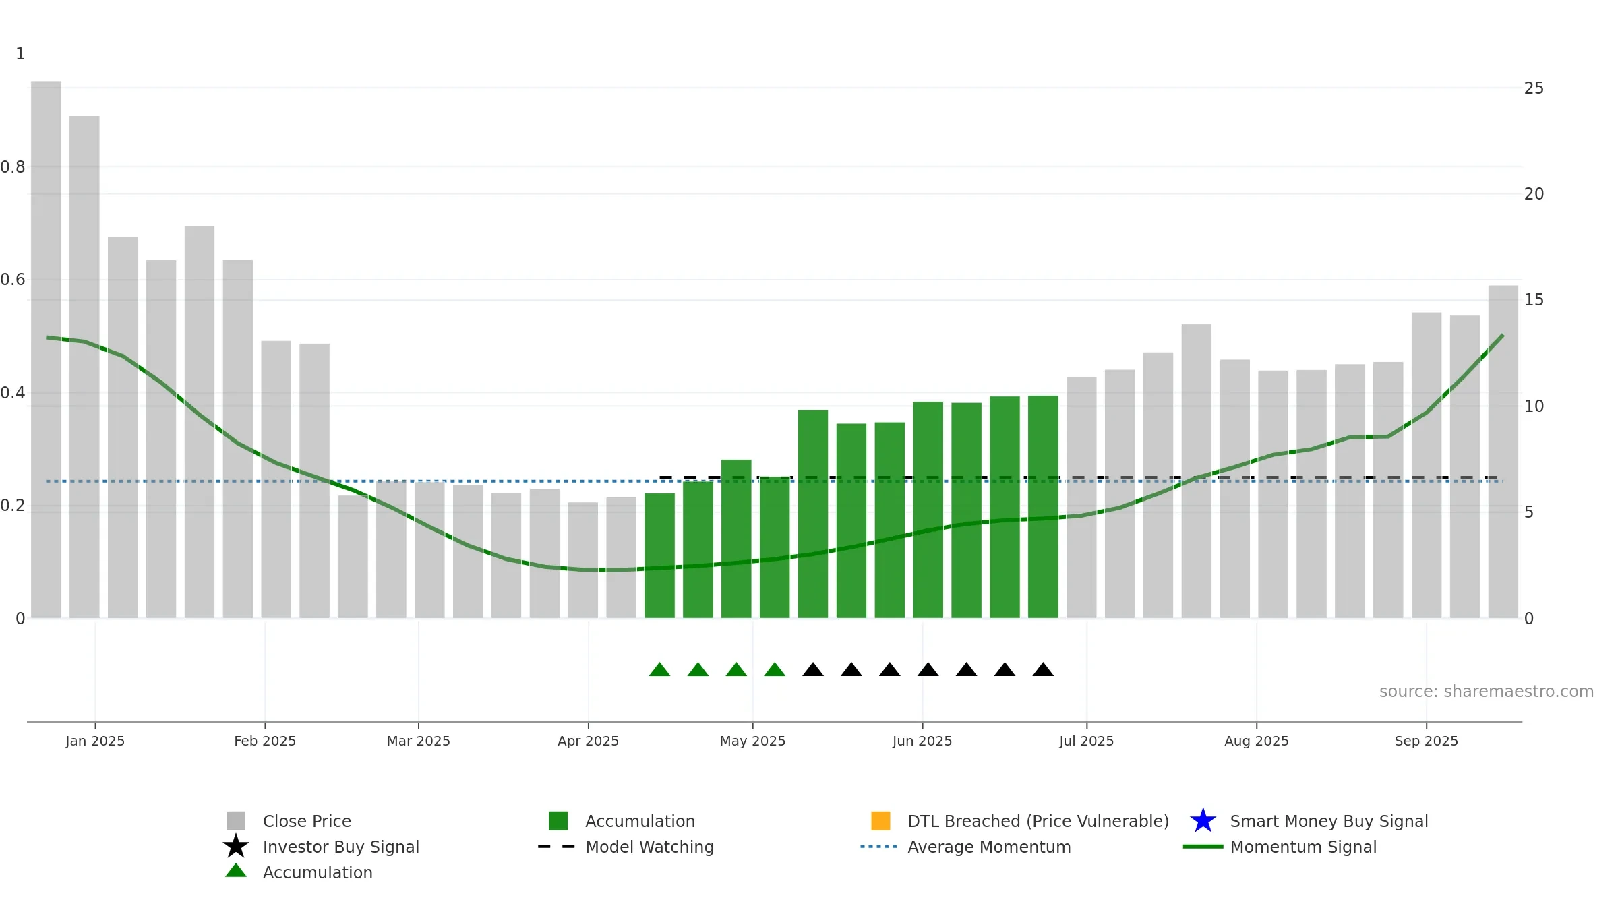
Task: Click the last black triangle marker before Jul 2025
Action: coord(1043,669)
